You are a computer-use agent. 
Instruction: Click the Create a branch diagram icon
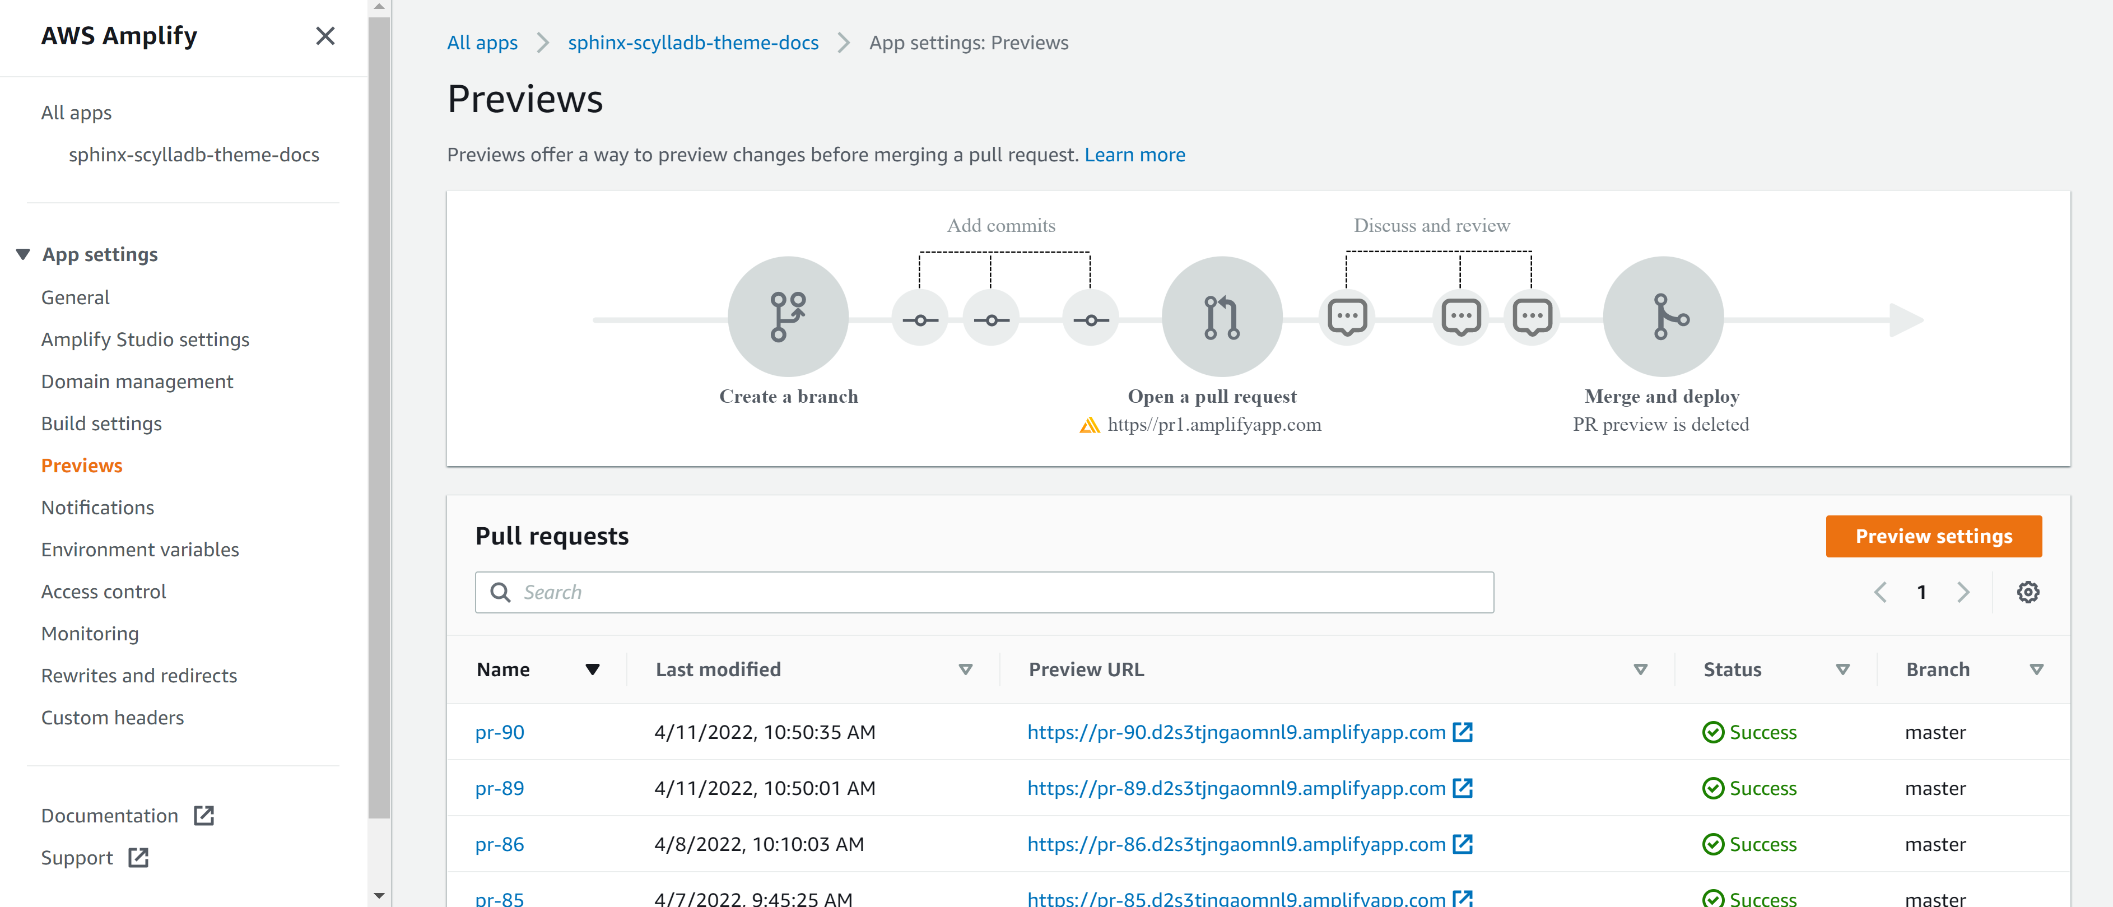point(788,317)
